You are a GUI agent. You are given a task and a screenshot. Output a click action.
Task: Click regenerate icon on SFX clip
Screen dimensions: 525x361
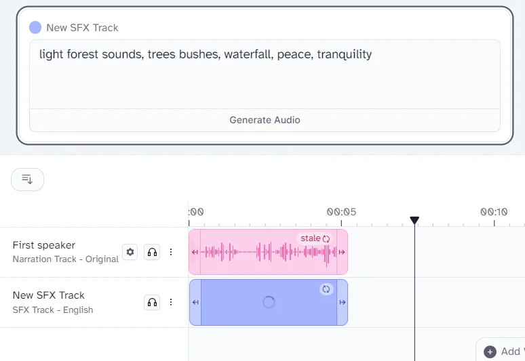tap(326, 289)
